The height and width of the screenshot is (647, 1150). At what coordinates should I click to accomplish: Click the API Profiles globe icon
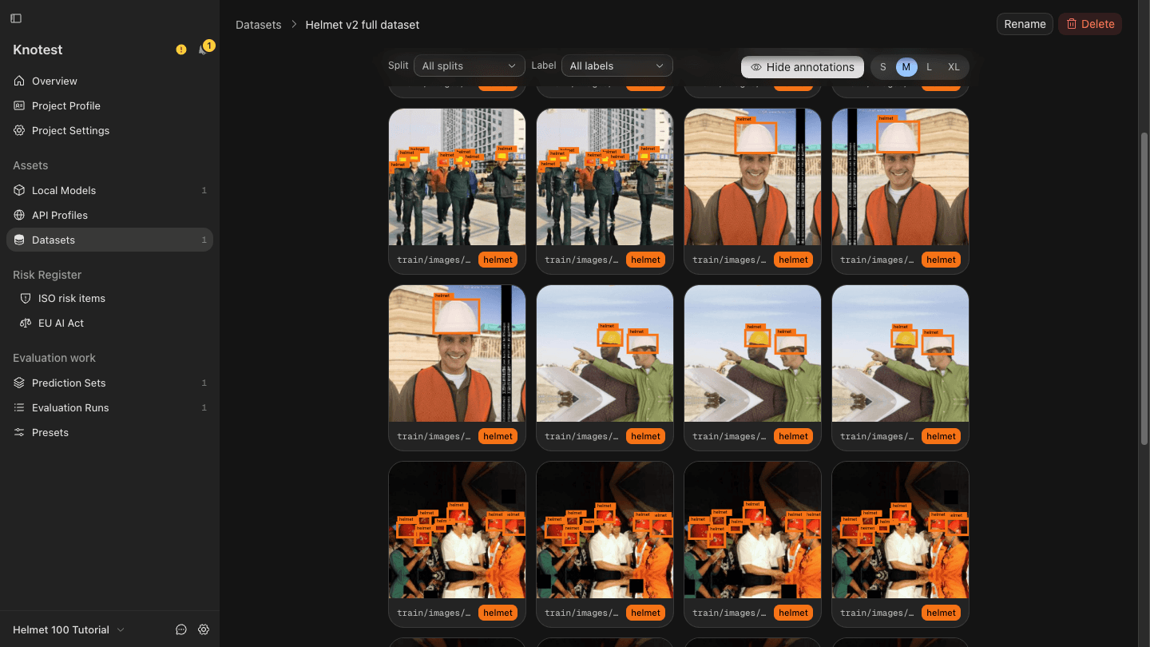[19, 215]
